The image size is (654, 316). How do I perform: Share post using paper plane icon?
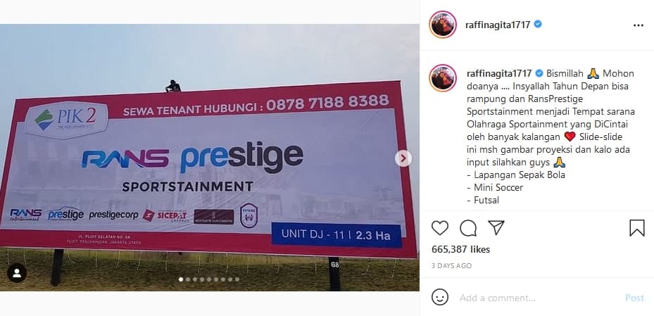click(496, 227)
